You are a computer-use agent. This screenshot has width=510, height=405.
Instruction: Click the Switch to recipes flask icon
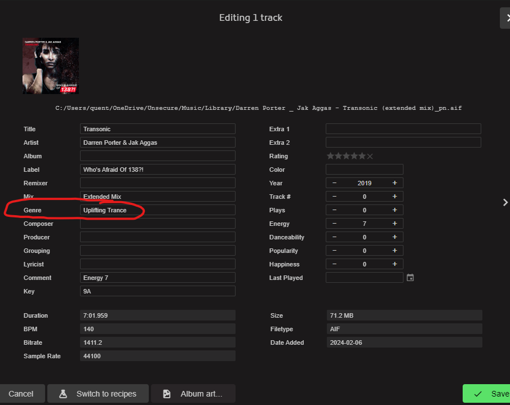tap(64, 394)
